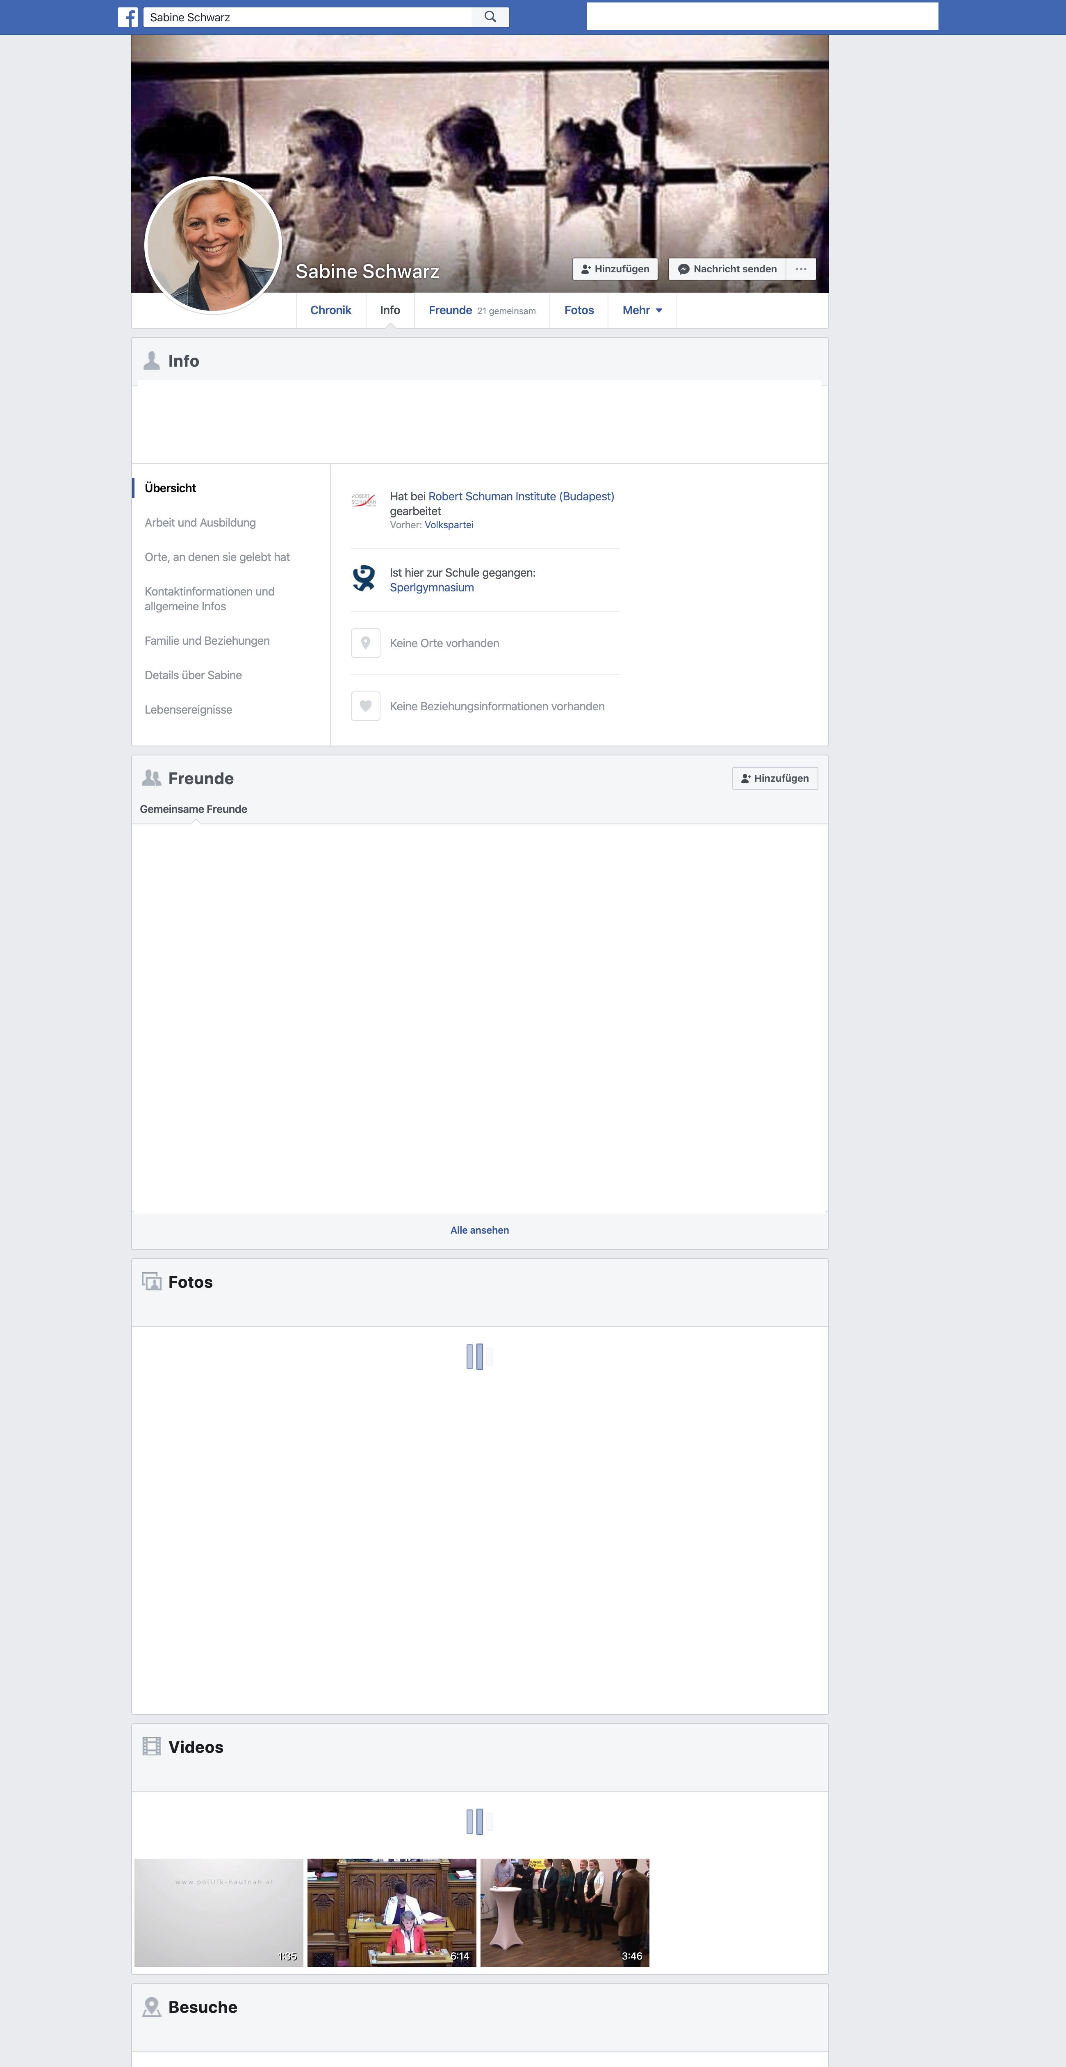Play the politik-hautnah video lasting 1:35
The image size is (1066, 2067).
coord(219,1912)
